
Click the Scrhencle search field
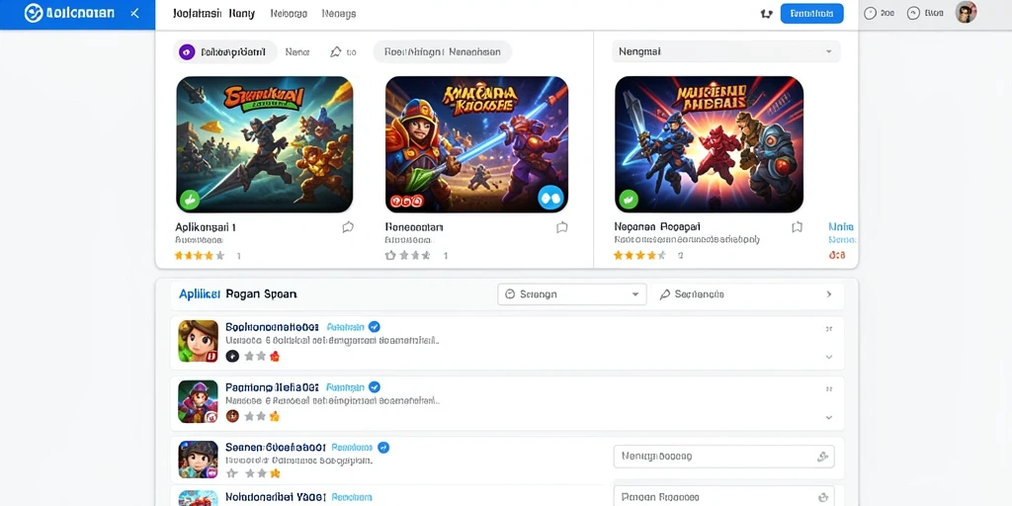[x=747, y=295]
